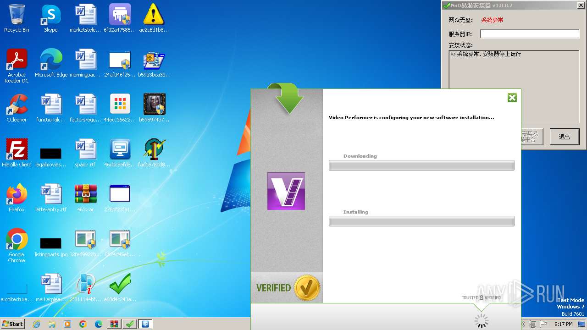Select the listingparts.jpg image file

[51, 247]
